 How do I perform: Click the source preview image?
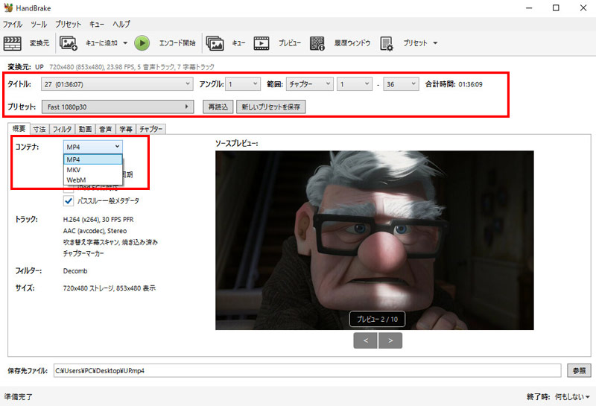pyautogui.click(x=375, y=241)
